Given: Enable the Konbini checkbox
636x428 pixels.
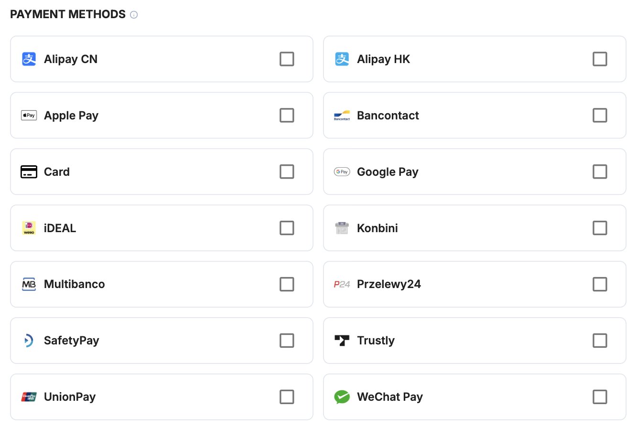Looking at the screenshot, I should tap(600, 228).
